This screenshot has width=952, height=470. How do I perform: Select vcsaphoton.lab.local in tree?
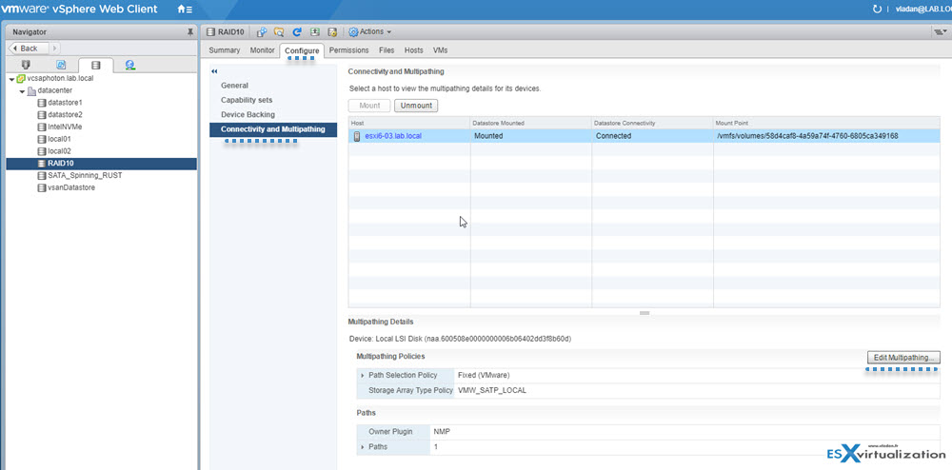pyautogui.click(x=61, y=78)
